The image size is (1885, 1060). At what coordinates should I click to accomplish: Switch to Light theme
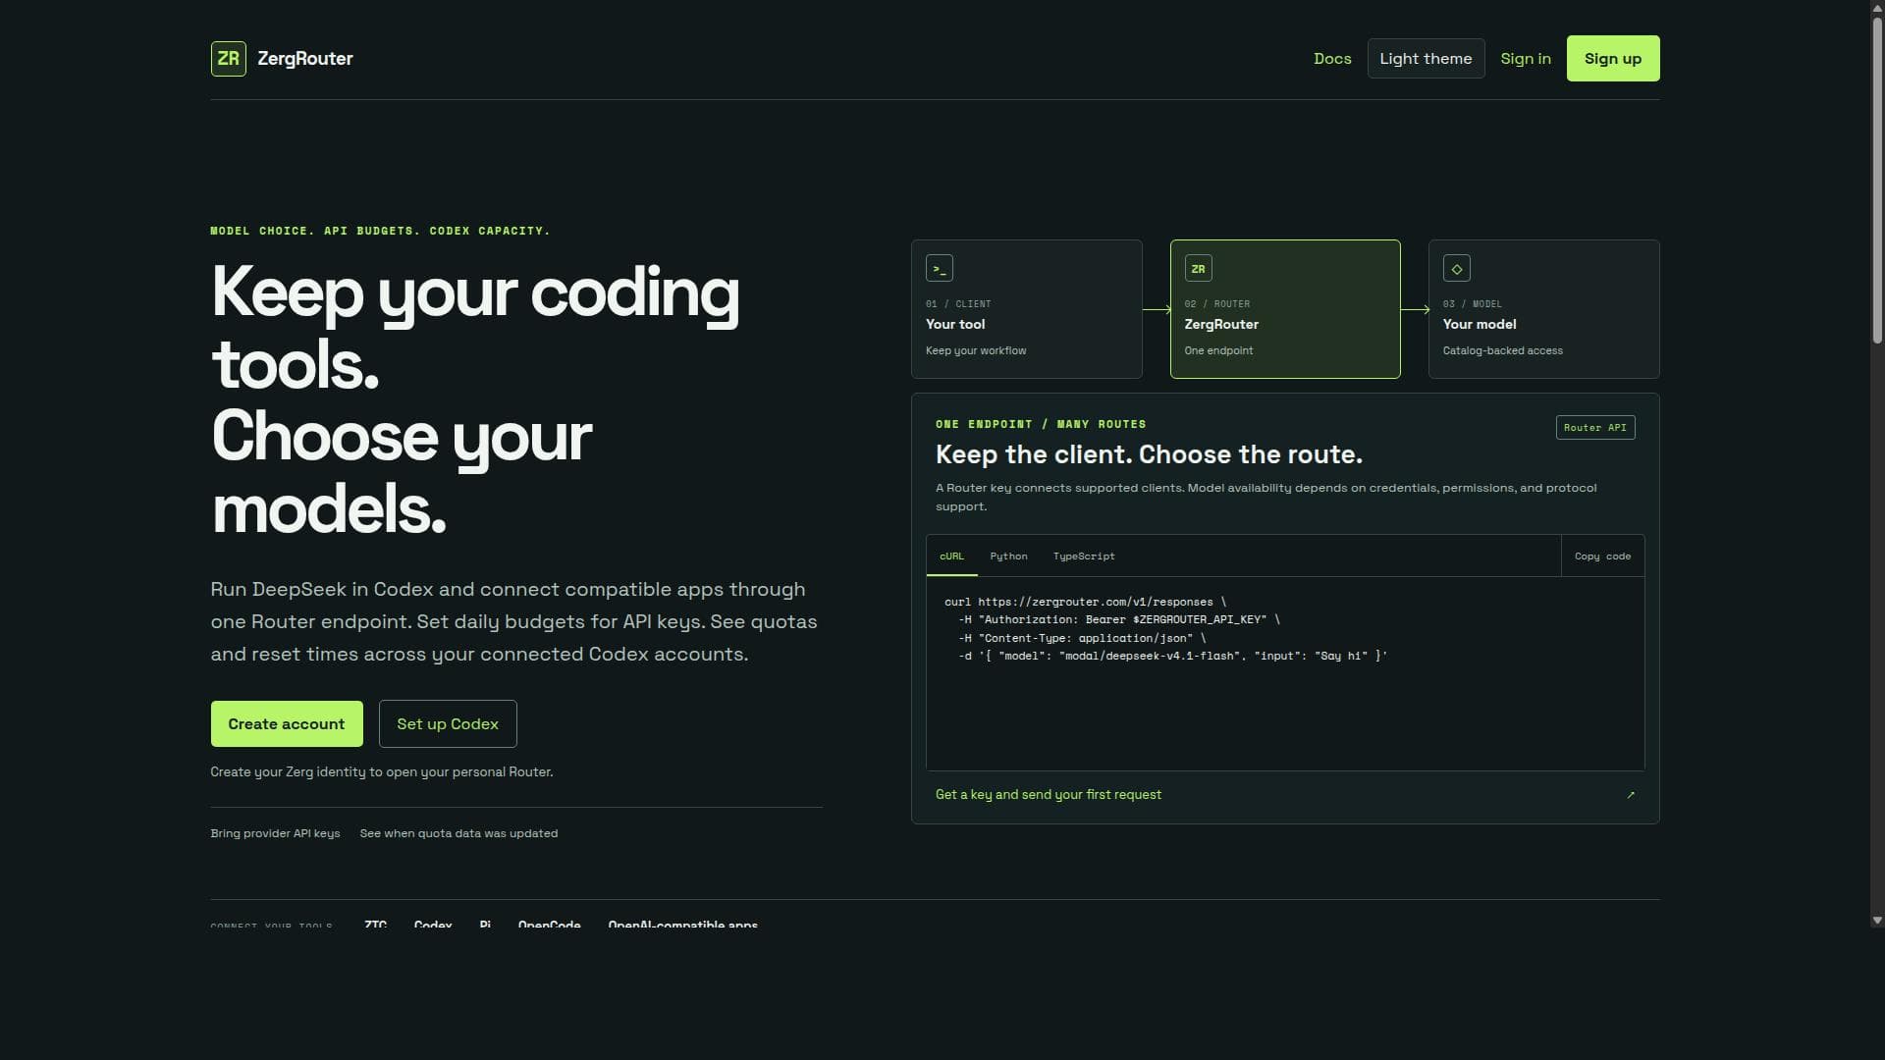[x=1426, y=59]
